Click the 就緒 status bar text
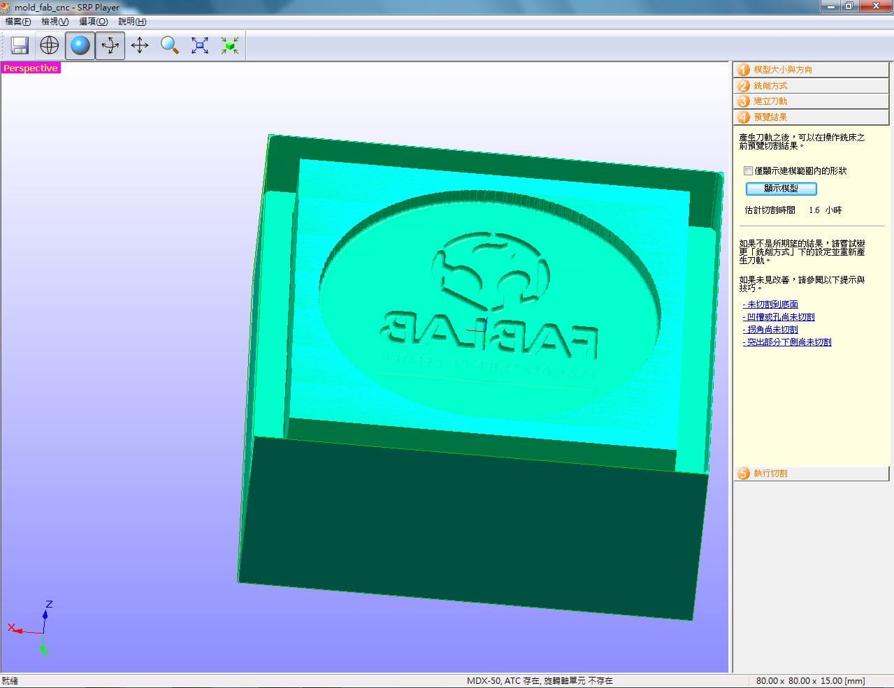This screenshot has width=894, height=688. pos(10,681)
